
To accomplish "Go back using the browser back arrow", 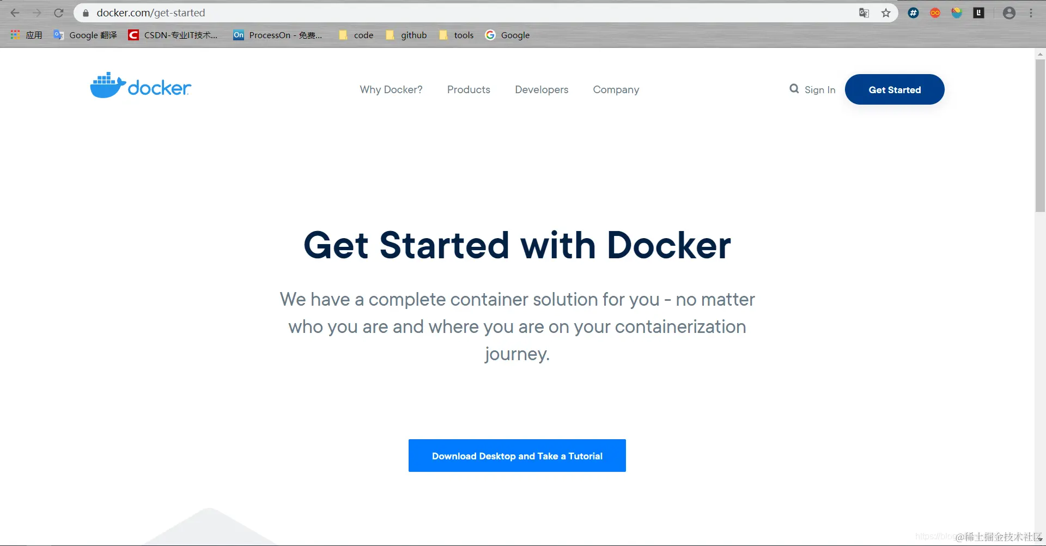I will point(15,13).
